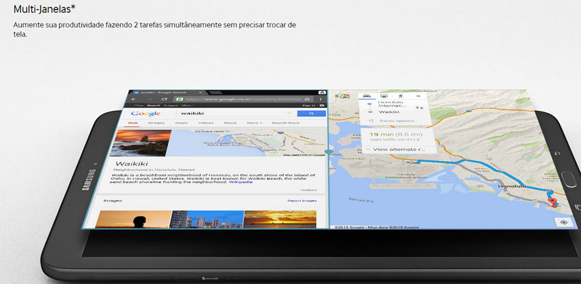Open Route options

pos(396,121)
